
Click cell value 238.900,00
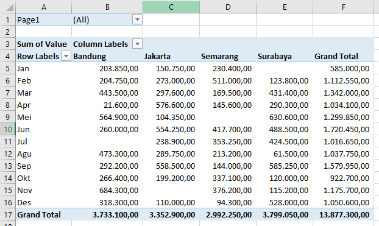click(175, 141)
